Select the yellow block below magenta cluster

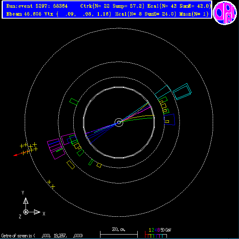(71, 165)
